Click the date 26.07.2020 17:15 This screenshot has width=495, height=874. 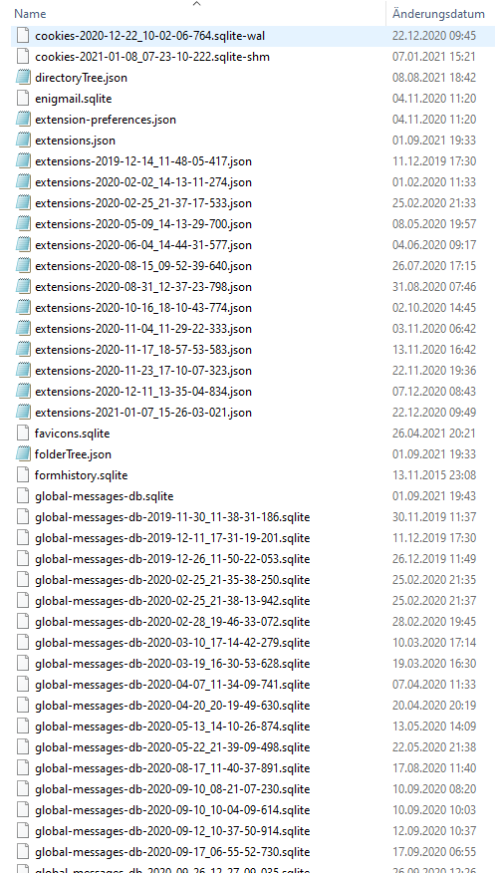tap(434, 266)
